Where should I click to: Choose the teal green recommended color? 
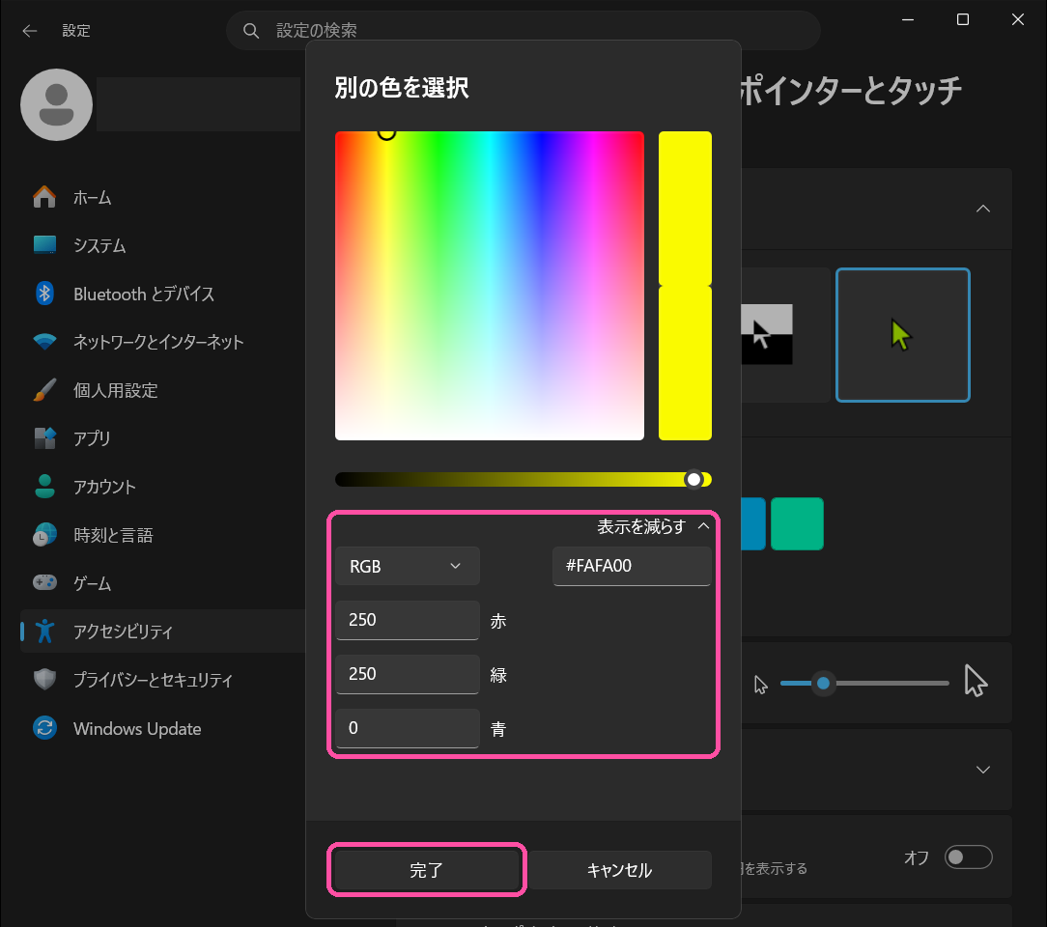797,524
